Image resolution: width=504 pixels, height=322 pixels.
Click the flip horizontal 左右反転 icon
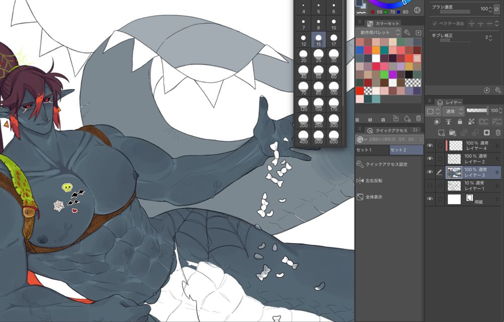pos(360,181)
